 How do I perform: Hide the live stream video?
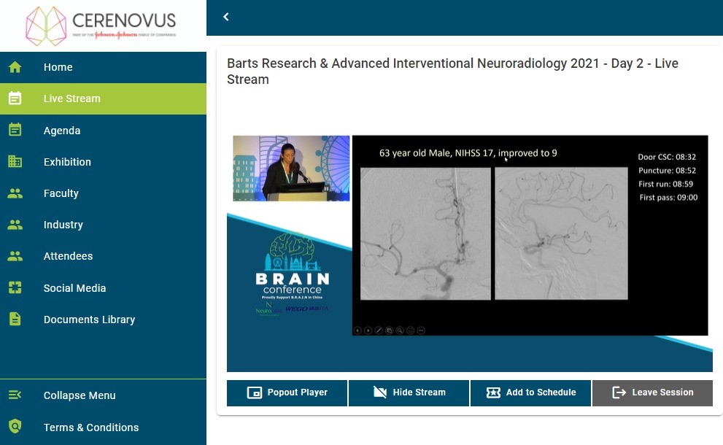409,393
